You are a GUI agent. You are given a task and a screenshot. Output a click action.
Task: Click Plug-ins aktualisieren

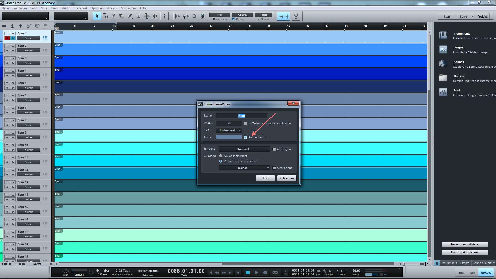click(465, 252)
